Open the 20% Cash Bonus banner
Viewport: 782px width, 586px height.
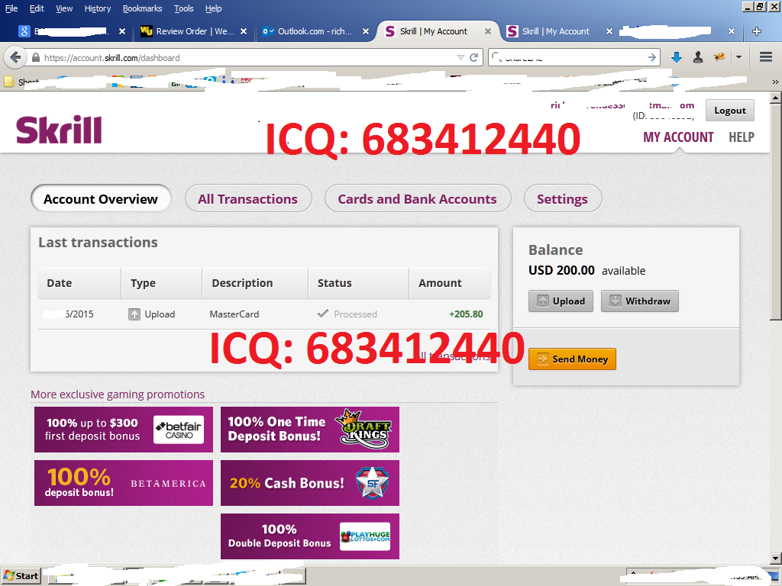(310, 483)
